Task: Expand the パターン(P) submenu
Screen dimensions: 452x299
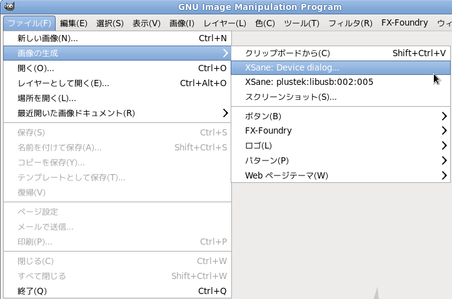Action: pyautogui.click(x=341, y=160)
